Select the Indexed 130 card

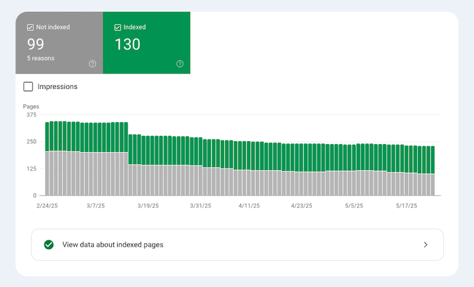coord(146,43)
